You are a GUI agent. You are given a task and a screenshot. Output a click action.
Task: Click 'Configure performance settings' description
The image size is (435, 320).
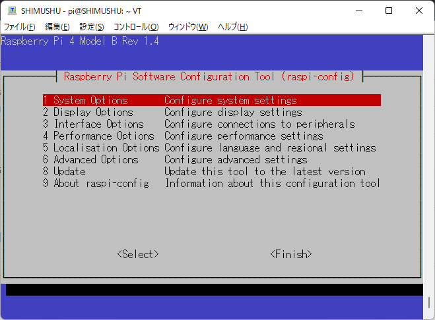point(244,136)
